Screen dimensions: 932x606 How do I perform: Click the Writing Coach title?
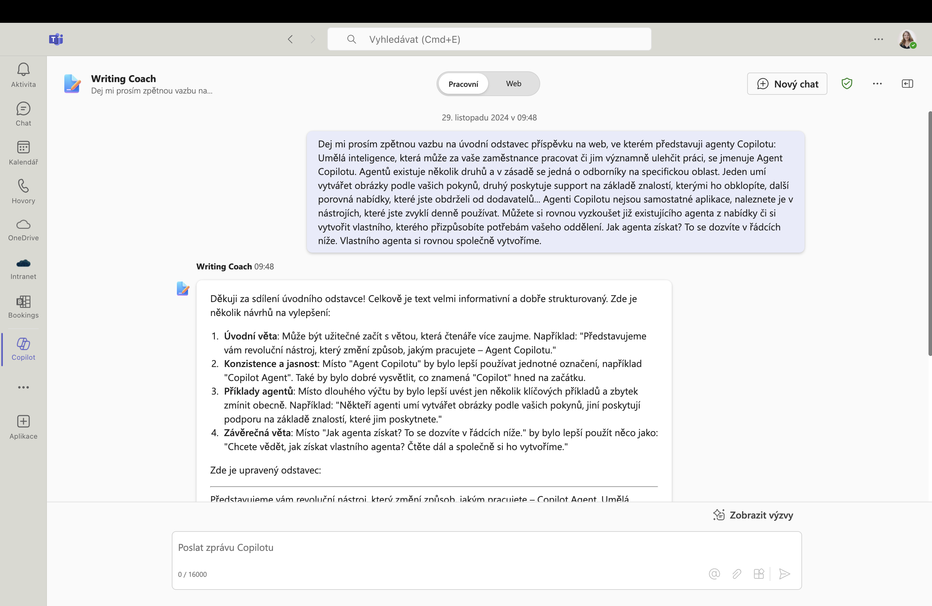(123, 79)
